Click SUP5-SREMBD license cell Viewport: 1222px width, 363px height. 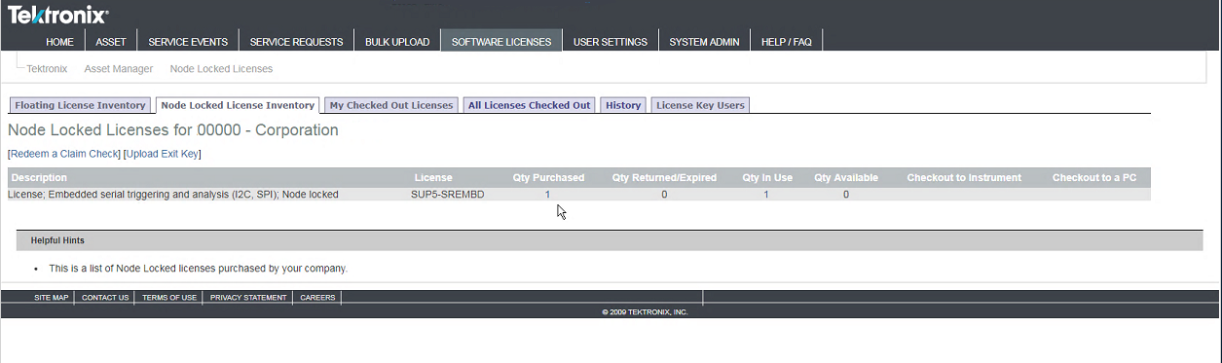coord(448,195)
